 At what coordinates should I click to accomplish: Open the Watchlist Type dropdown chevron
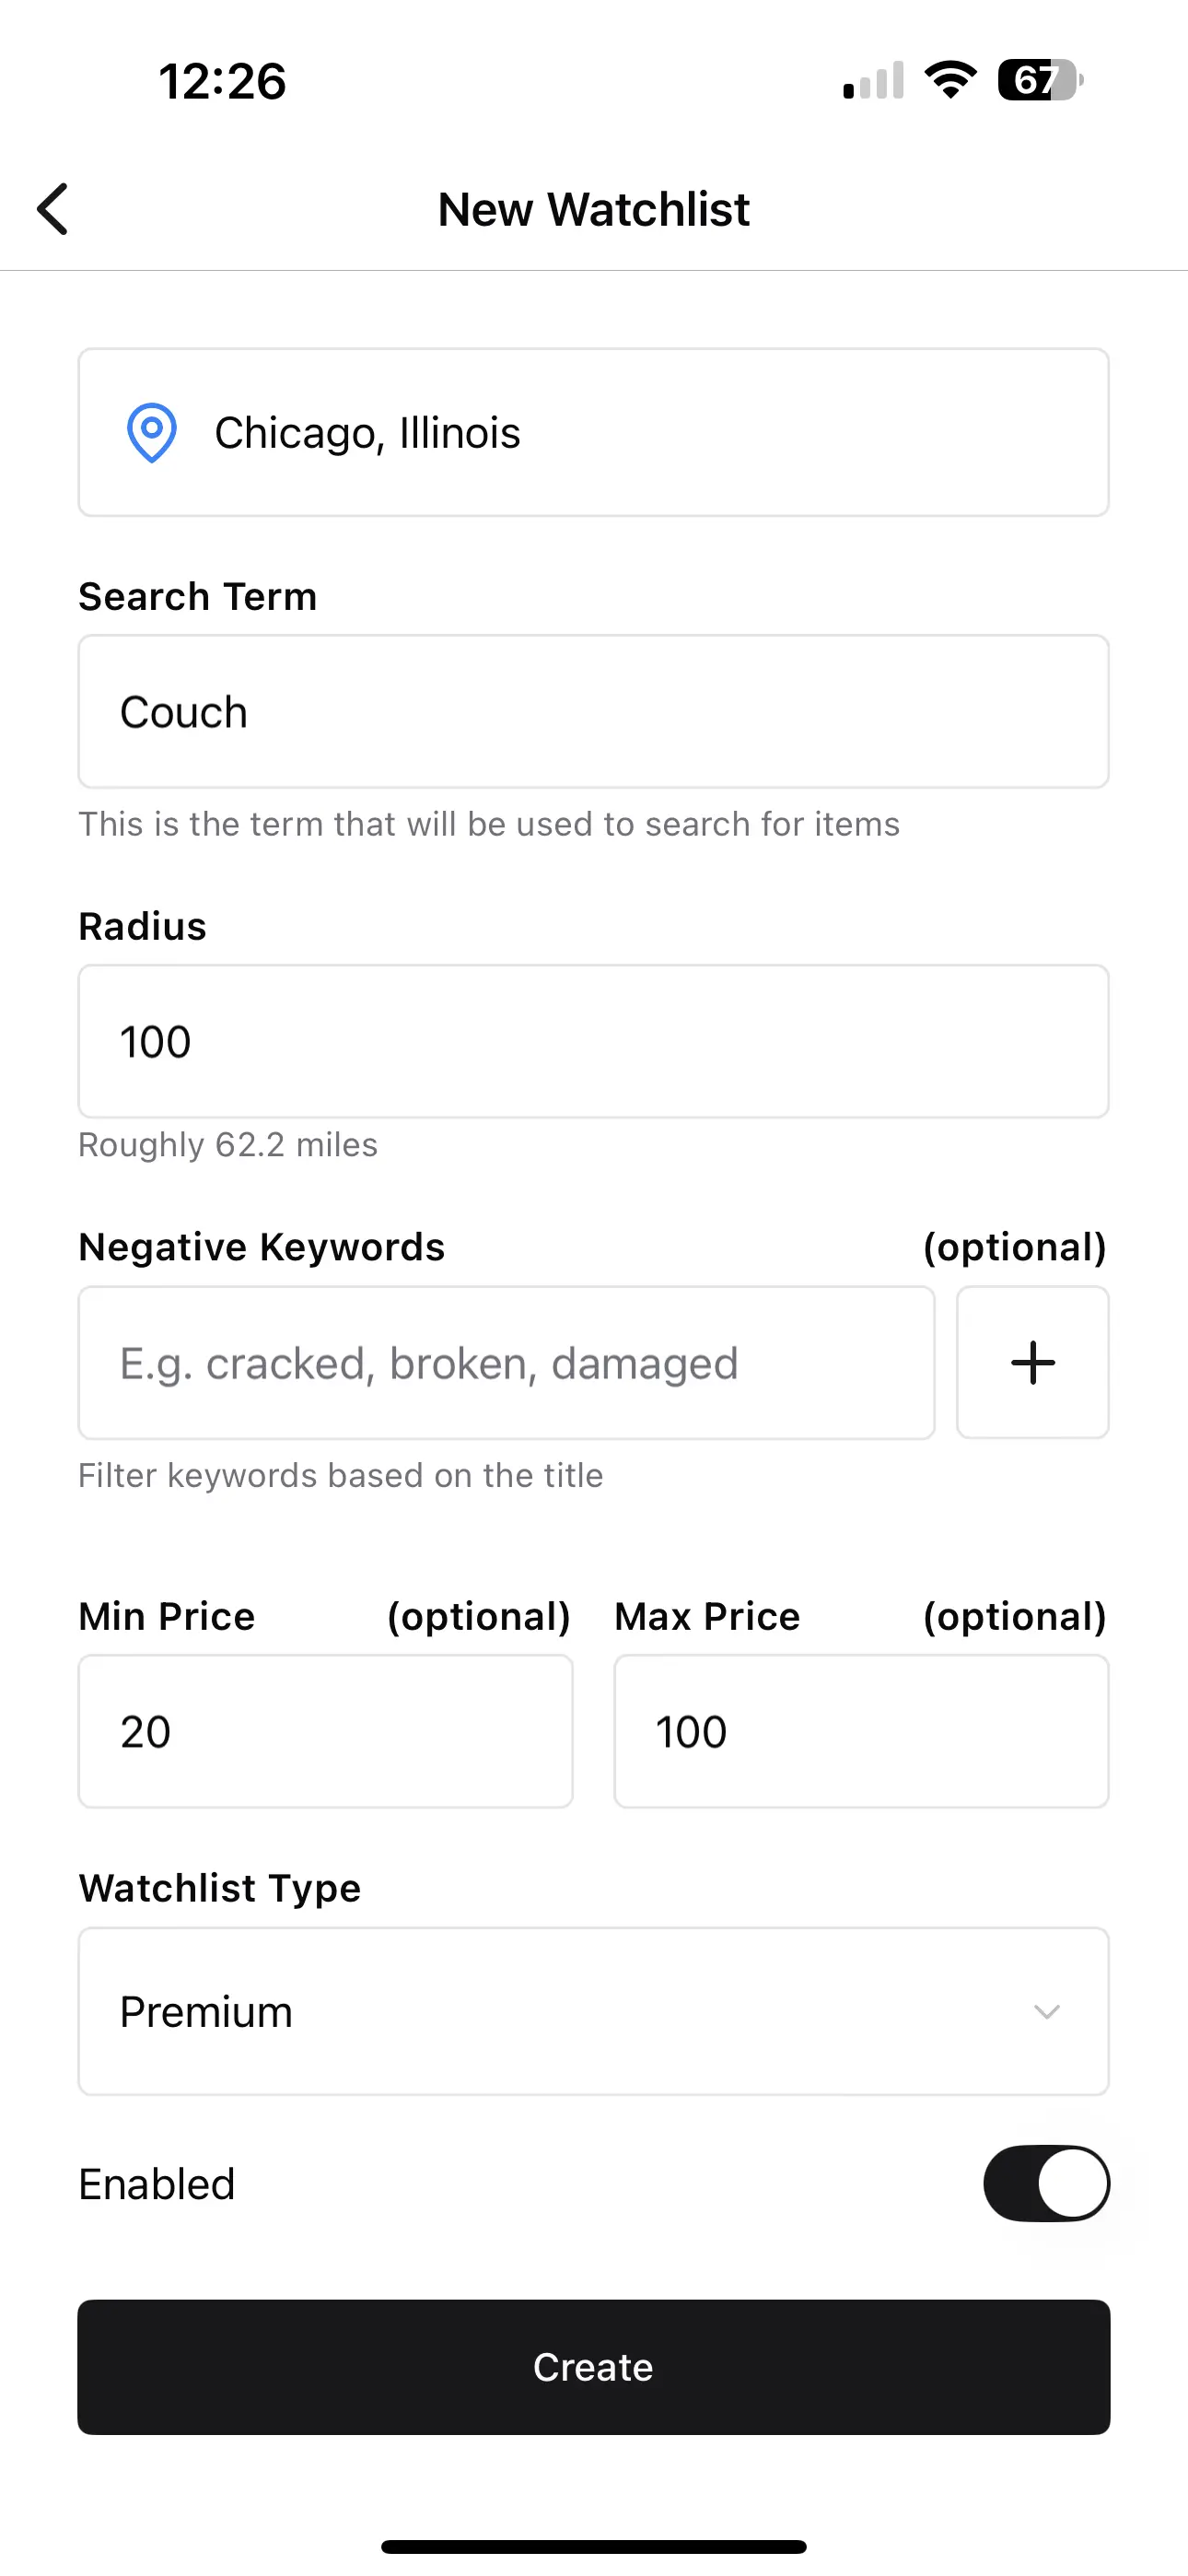[x=1046, y=2012]
